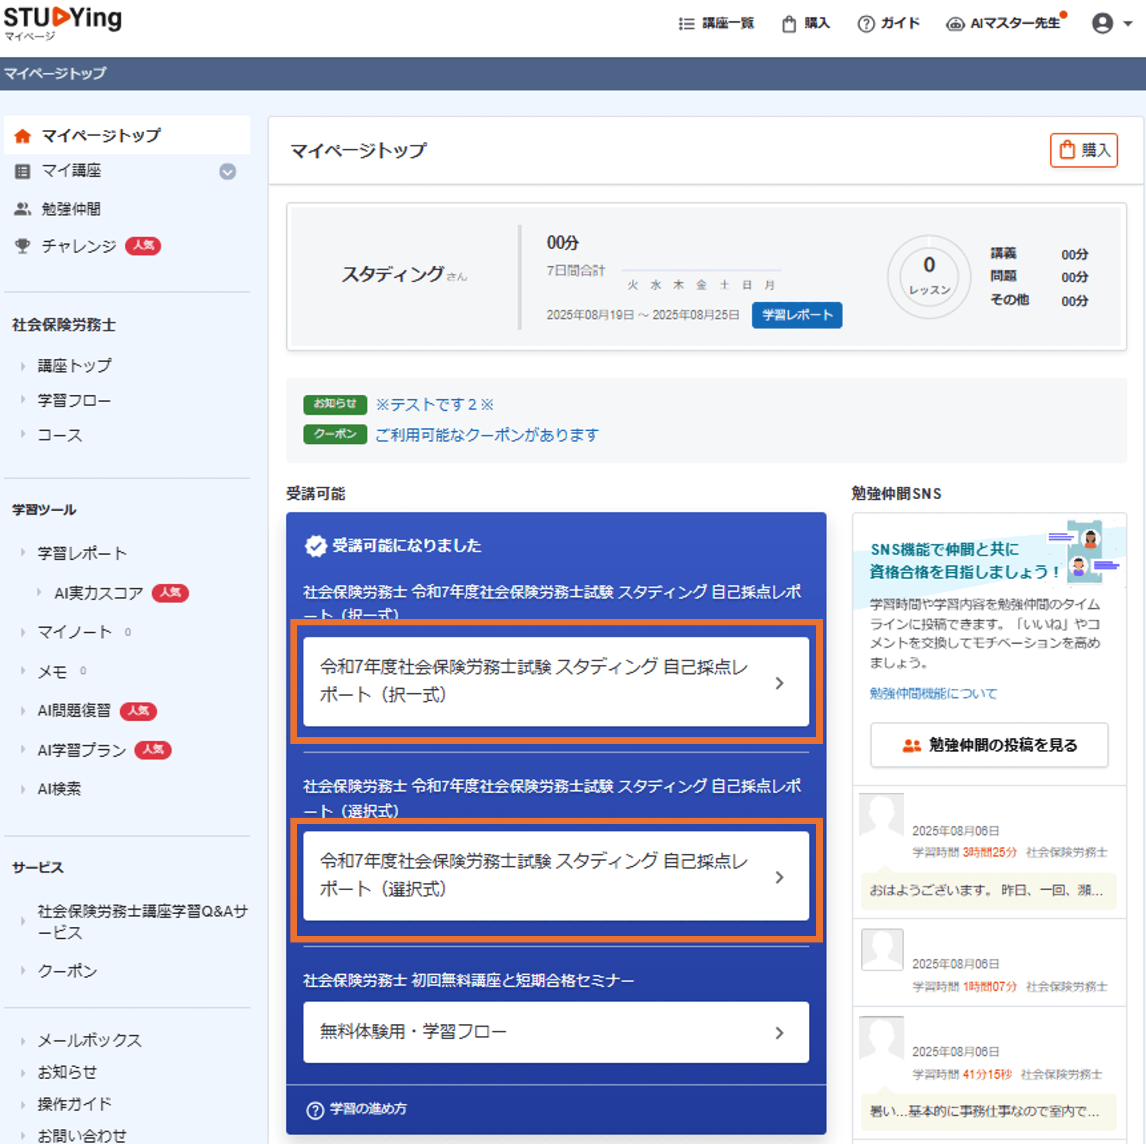Image resolution: width=1146 pixels, height=1144 pixels.
Task: Open 学習の進め方 link
Action: [x=368, y=1109]
